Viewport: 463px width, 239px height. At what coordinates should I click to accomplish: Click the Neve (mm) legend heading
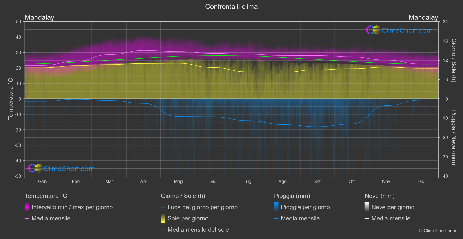pyautogui.click(x=380, y=196)
